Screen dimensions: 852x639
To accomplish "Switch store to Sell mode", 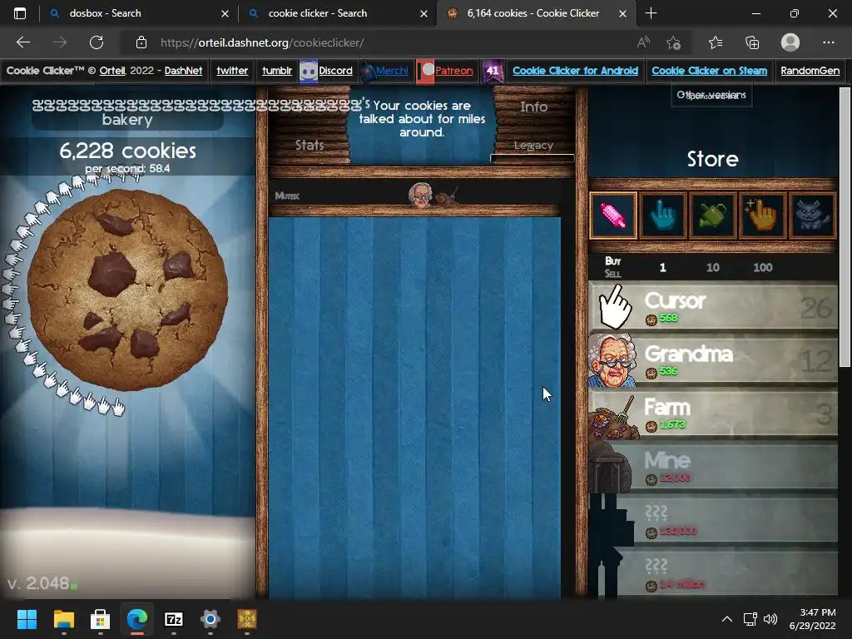I will click(613, 273).
